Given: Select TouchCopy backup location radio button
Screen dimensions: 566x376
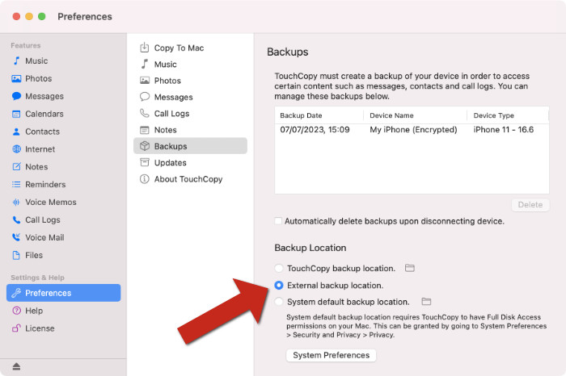Looking at the screenshot, I should click(279, 268).
